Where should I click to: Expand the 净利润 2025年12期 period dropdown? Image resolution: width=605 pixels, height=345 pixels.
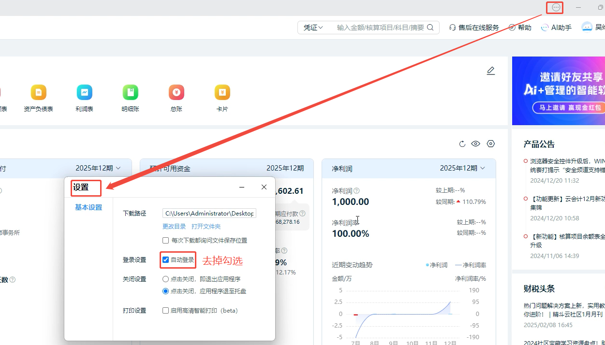(x=463, y=168)
